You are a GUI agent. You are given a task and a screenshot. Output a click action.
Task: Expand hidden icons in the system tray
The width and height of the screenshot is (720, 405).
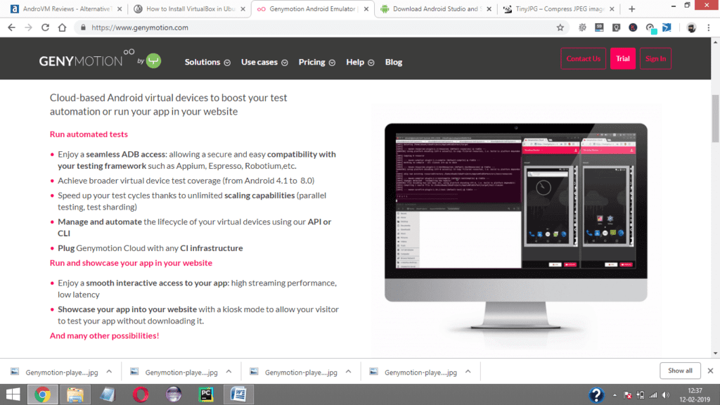tap(614, 394)
